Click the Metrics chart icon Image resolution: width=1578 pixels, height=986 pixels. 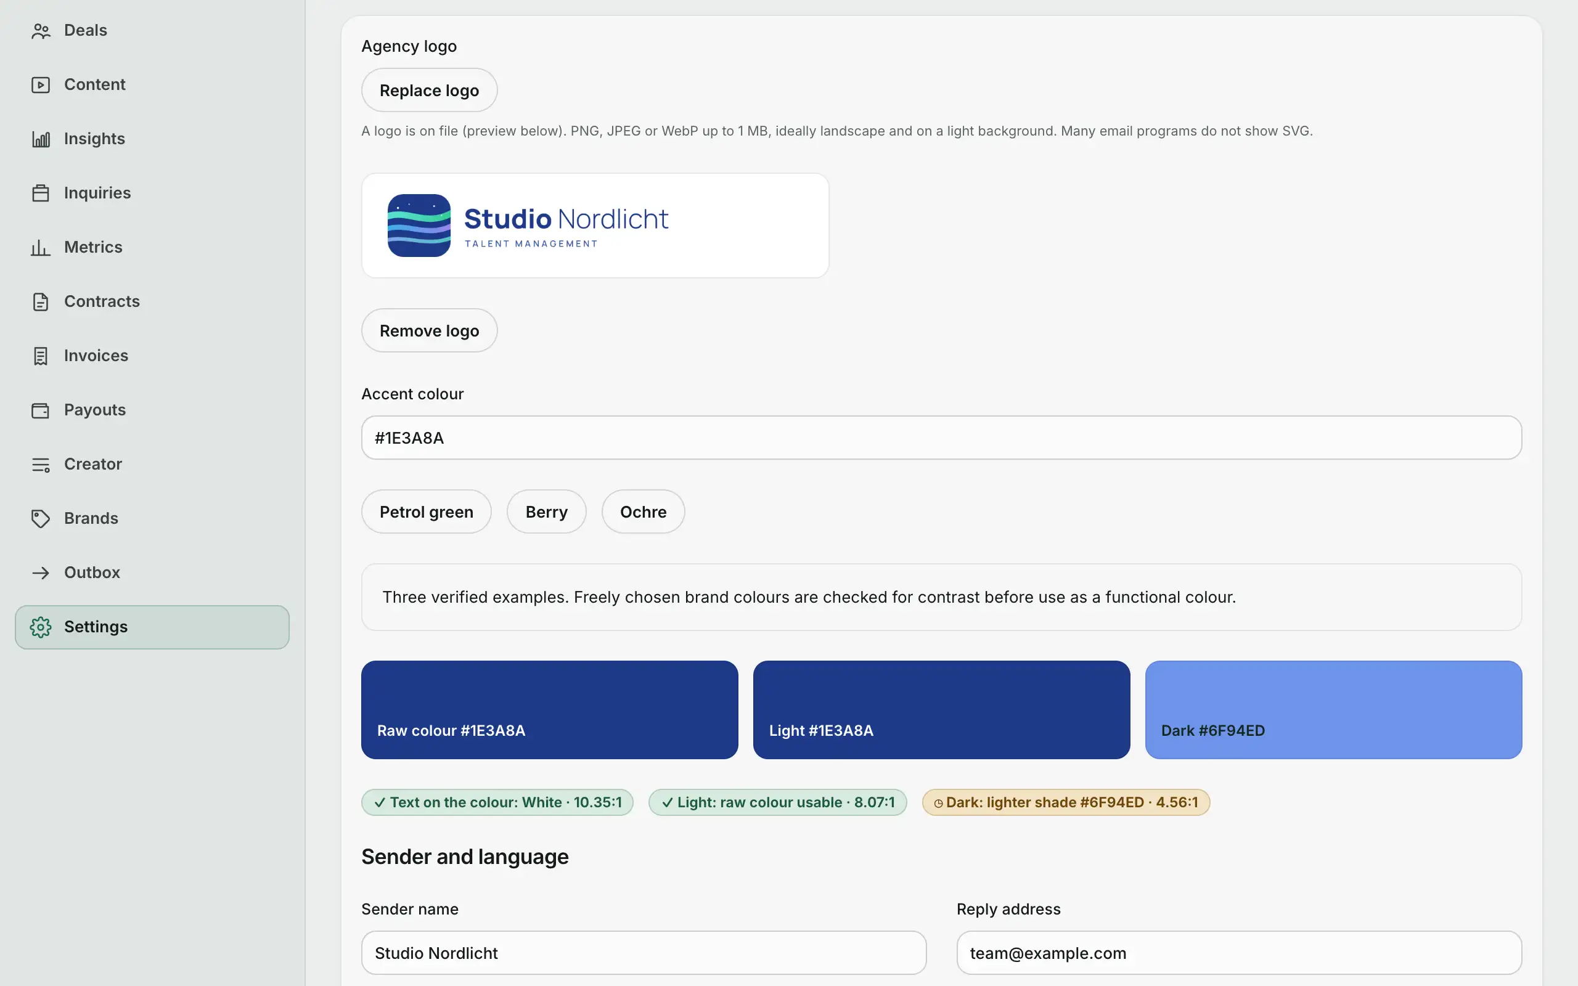[x=41, y=247]
